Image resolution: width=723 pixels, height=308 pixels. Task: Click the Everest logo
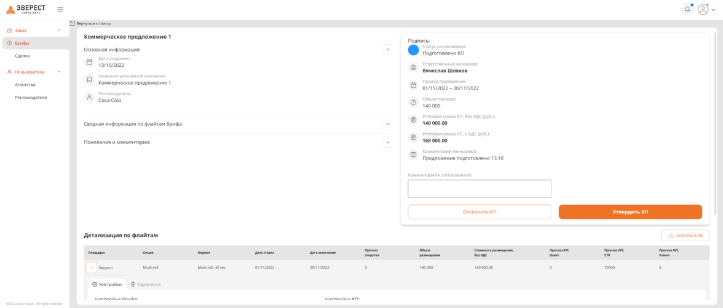26,9
